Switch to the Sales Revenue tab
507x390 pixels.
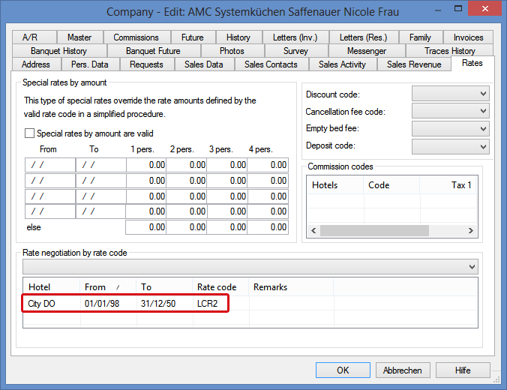click(414, 64)
